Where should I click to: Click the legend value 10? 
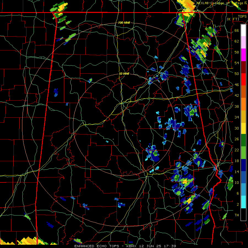coord(237,182)
